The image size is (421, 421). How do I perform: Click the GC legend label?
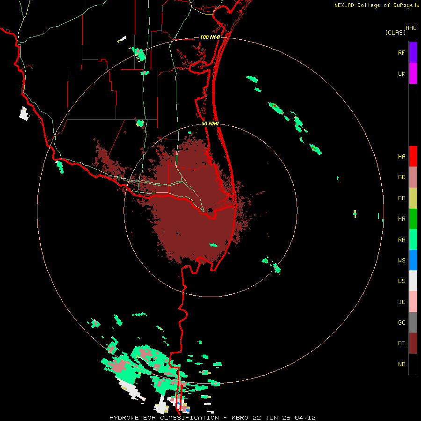pos(402,323)
